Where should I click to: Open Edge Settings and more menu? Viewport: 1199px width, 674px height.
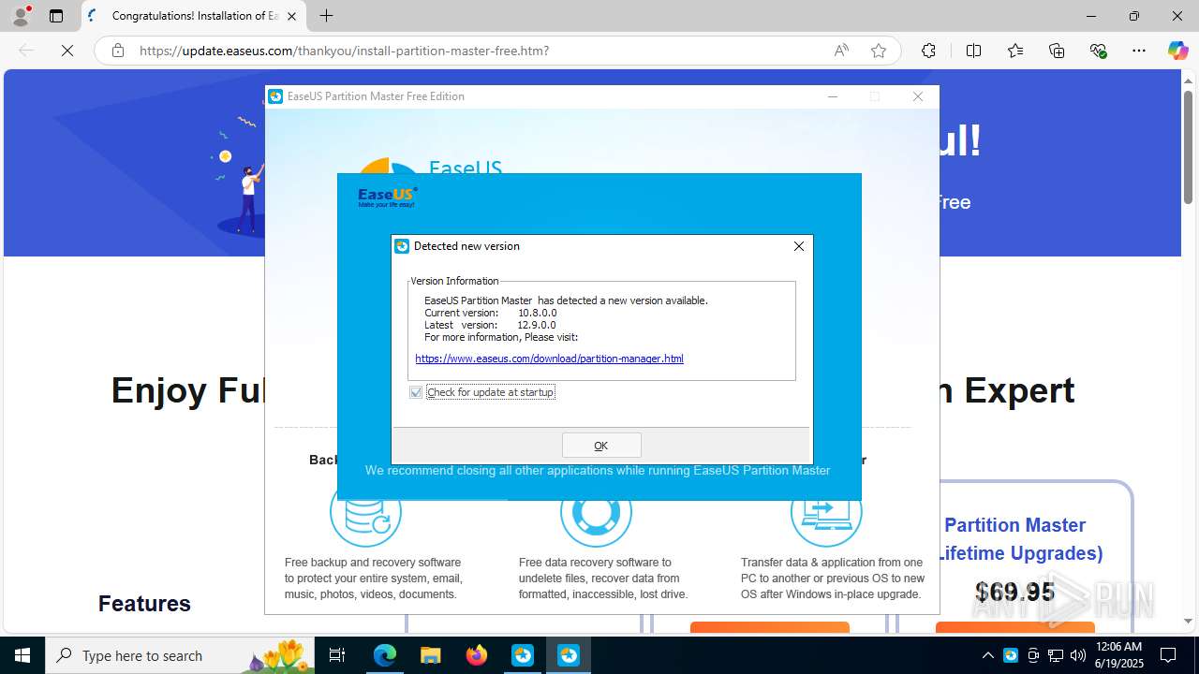(x=1139, y=51)
